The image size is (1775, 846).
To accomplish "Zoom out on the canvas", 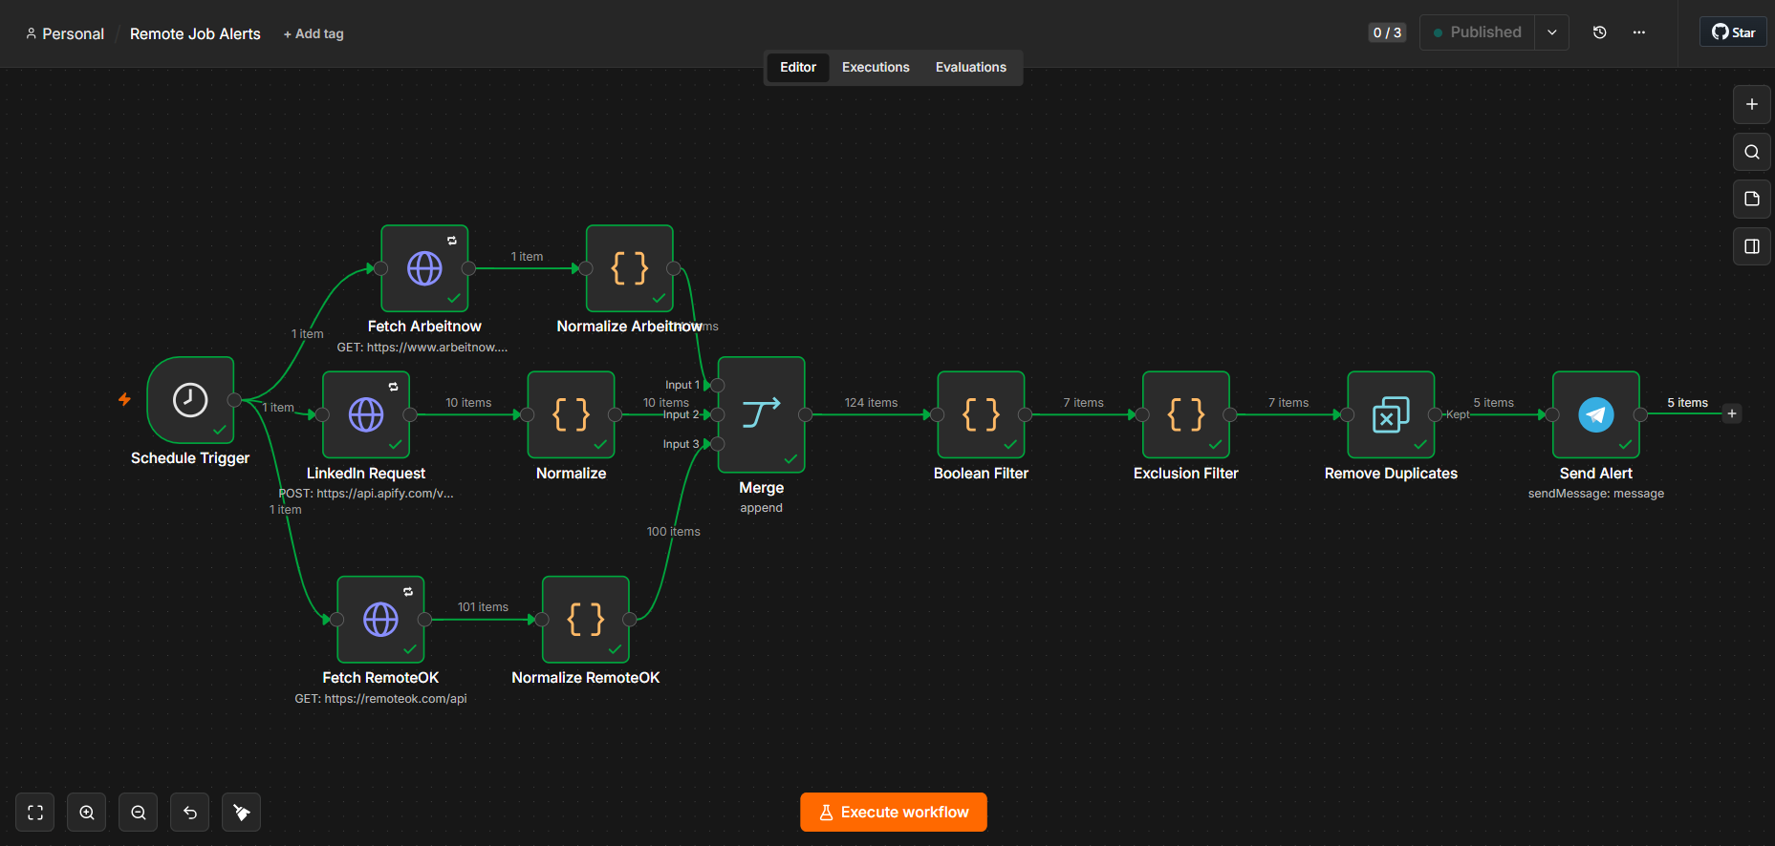I will click(x=139, y=813).
